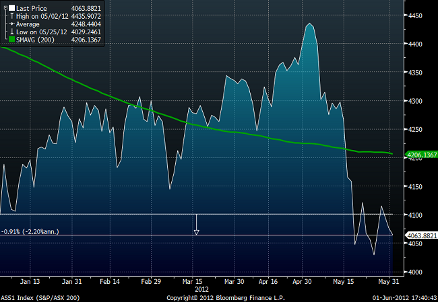Click the -0.91% (-2.20%ann.) change label

pyautogui.click(x=30, y=231)
